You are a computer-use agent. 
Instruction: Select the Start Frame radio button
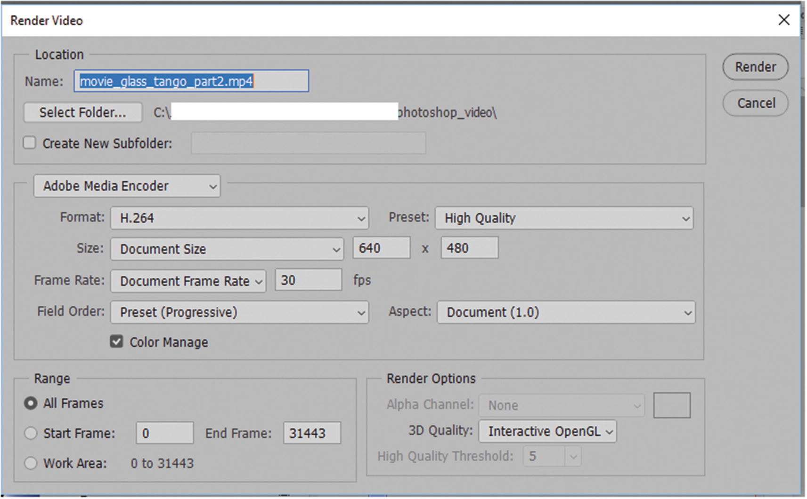[31, 433]
